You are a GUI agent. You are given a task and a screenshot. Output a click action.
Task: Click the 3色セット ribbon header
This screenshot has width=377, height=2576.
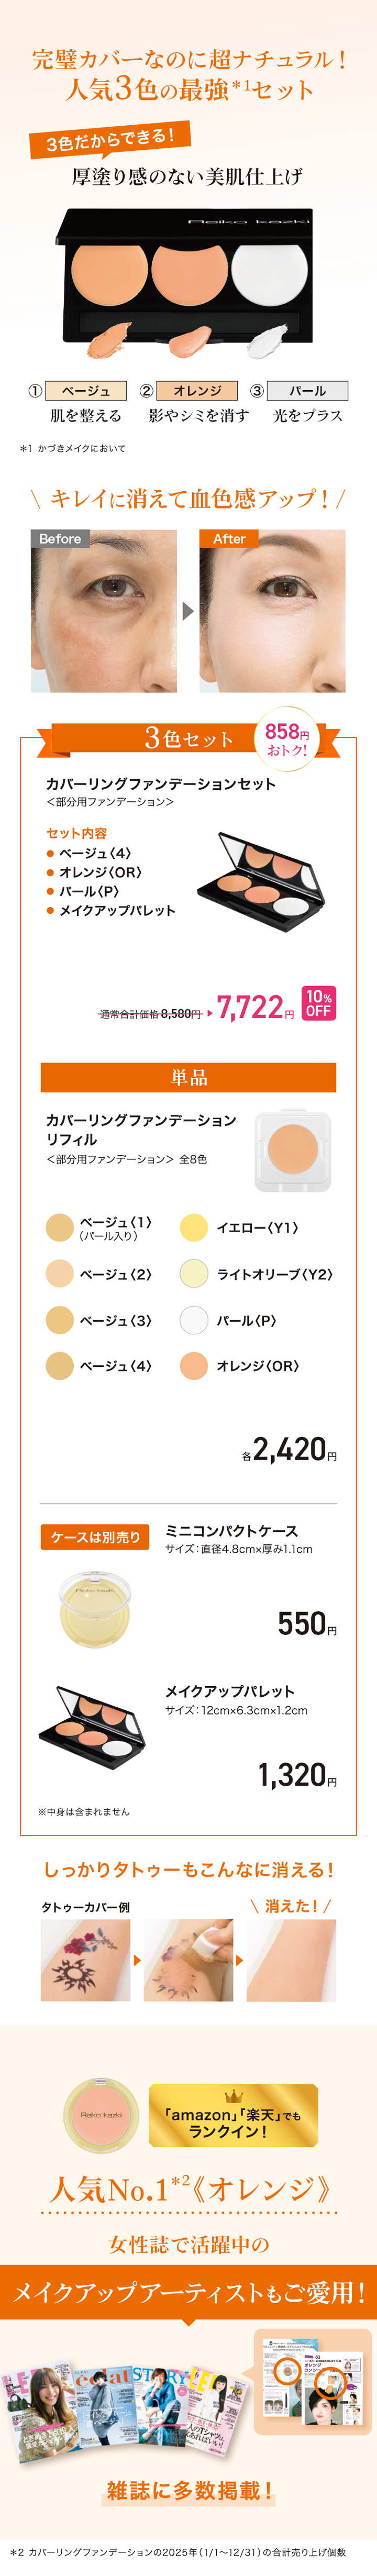[x=188, y=739]
